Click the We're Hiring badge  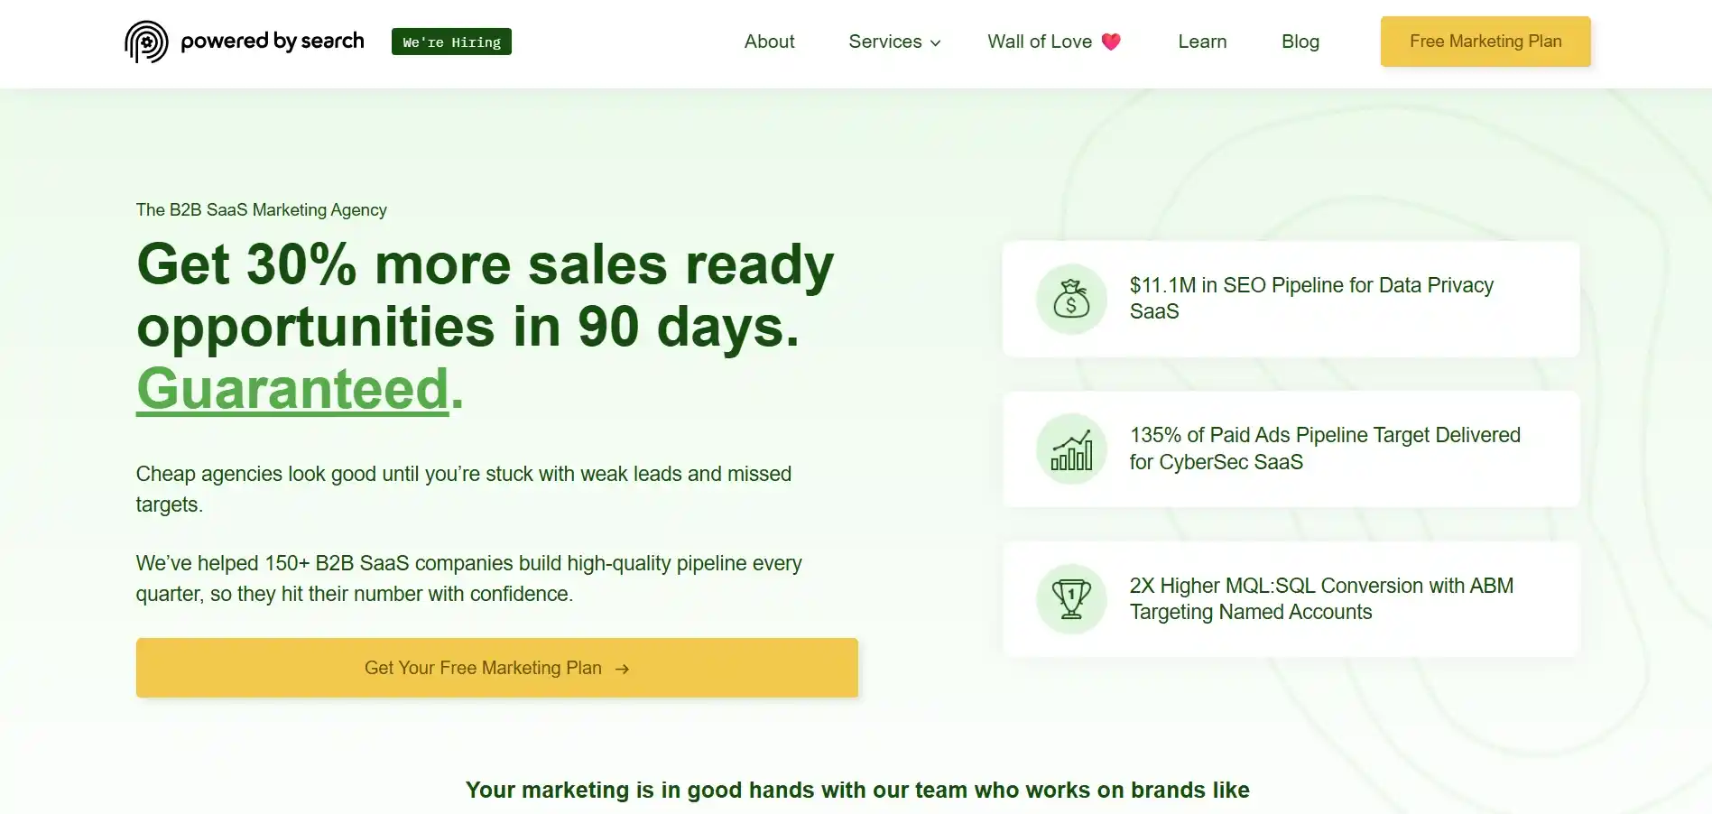pos(451,42)
